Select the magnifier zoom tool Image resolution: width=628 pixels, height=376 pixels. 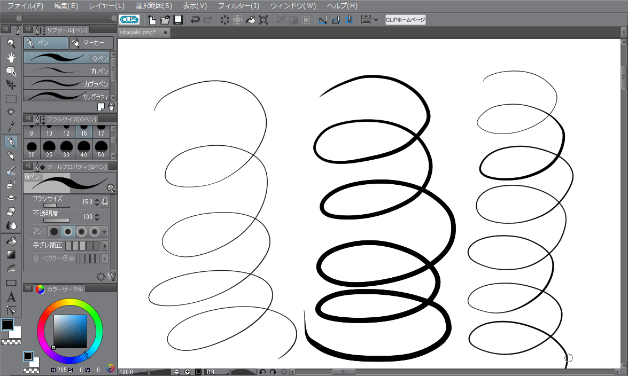(x=11, y=43)
